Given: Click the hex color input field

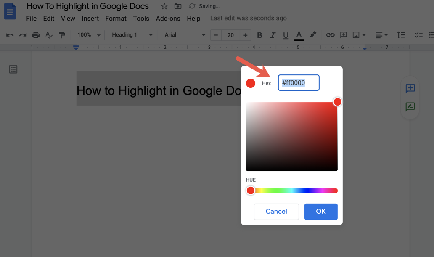Looking at the screenshot, I should click(x=299, y=83).
